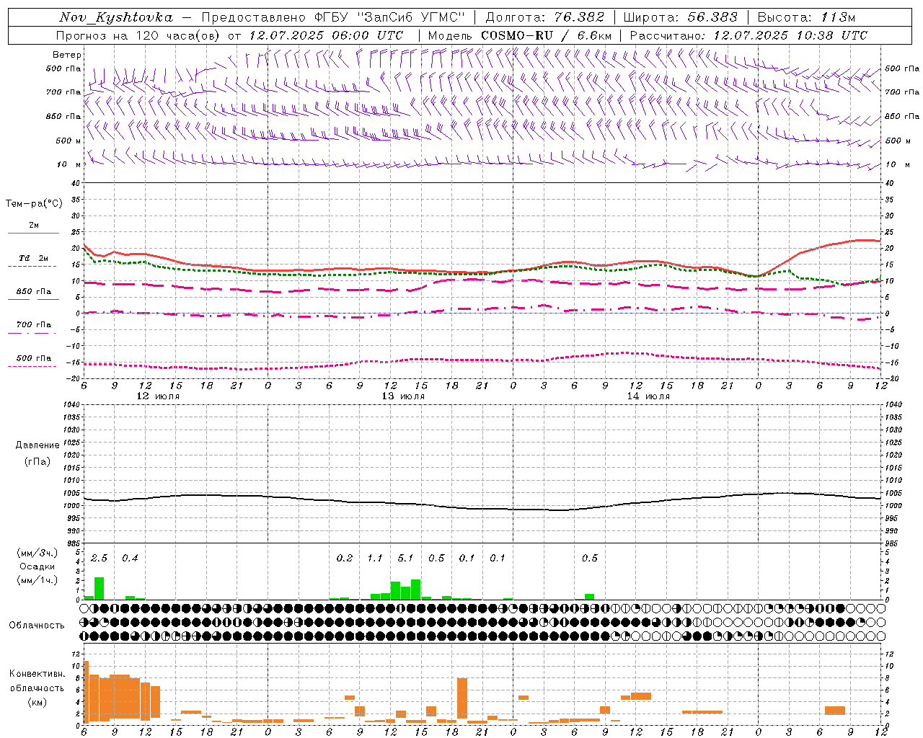Click the forecast start time 12.07.2025 06:00 UTC
The width and height of the screenshot is (923, 738).
click(x=326, y=35)
